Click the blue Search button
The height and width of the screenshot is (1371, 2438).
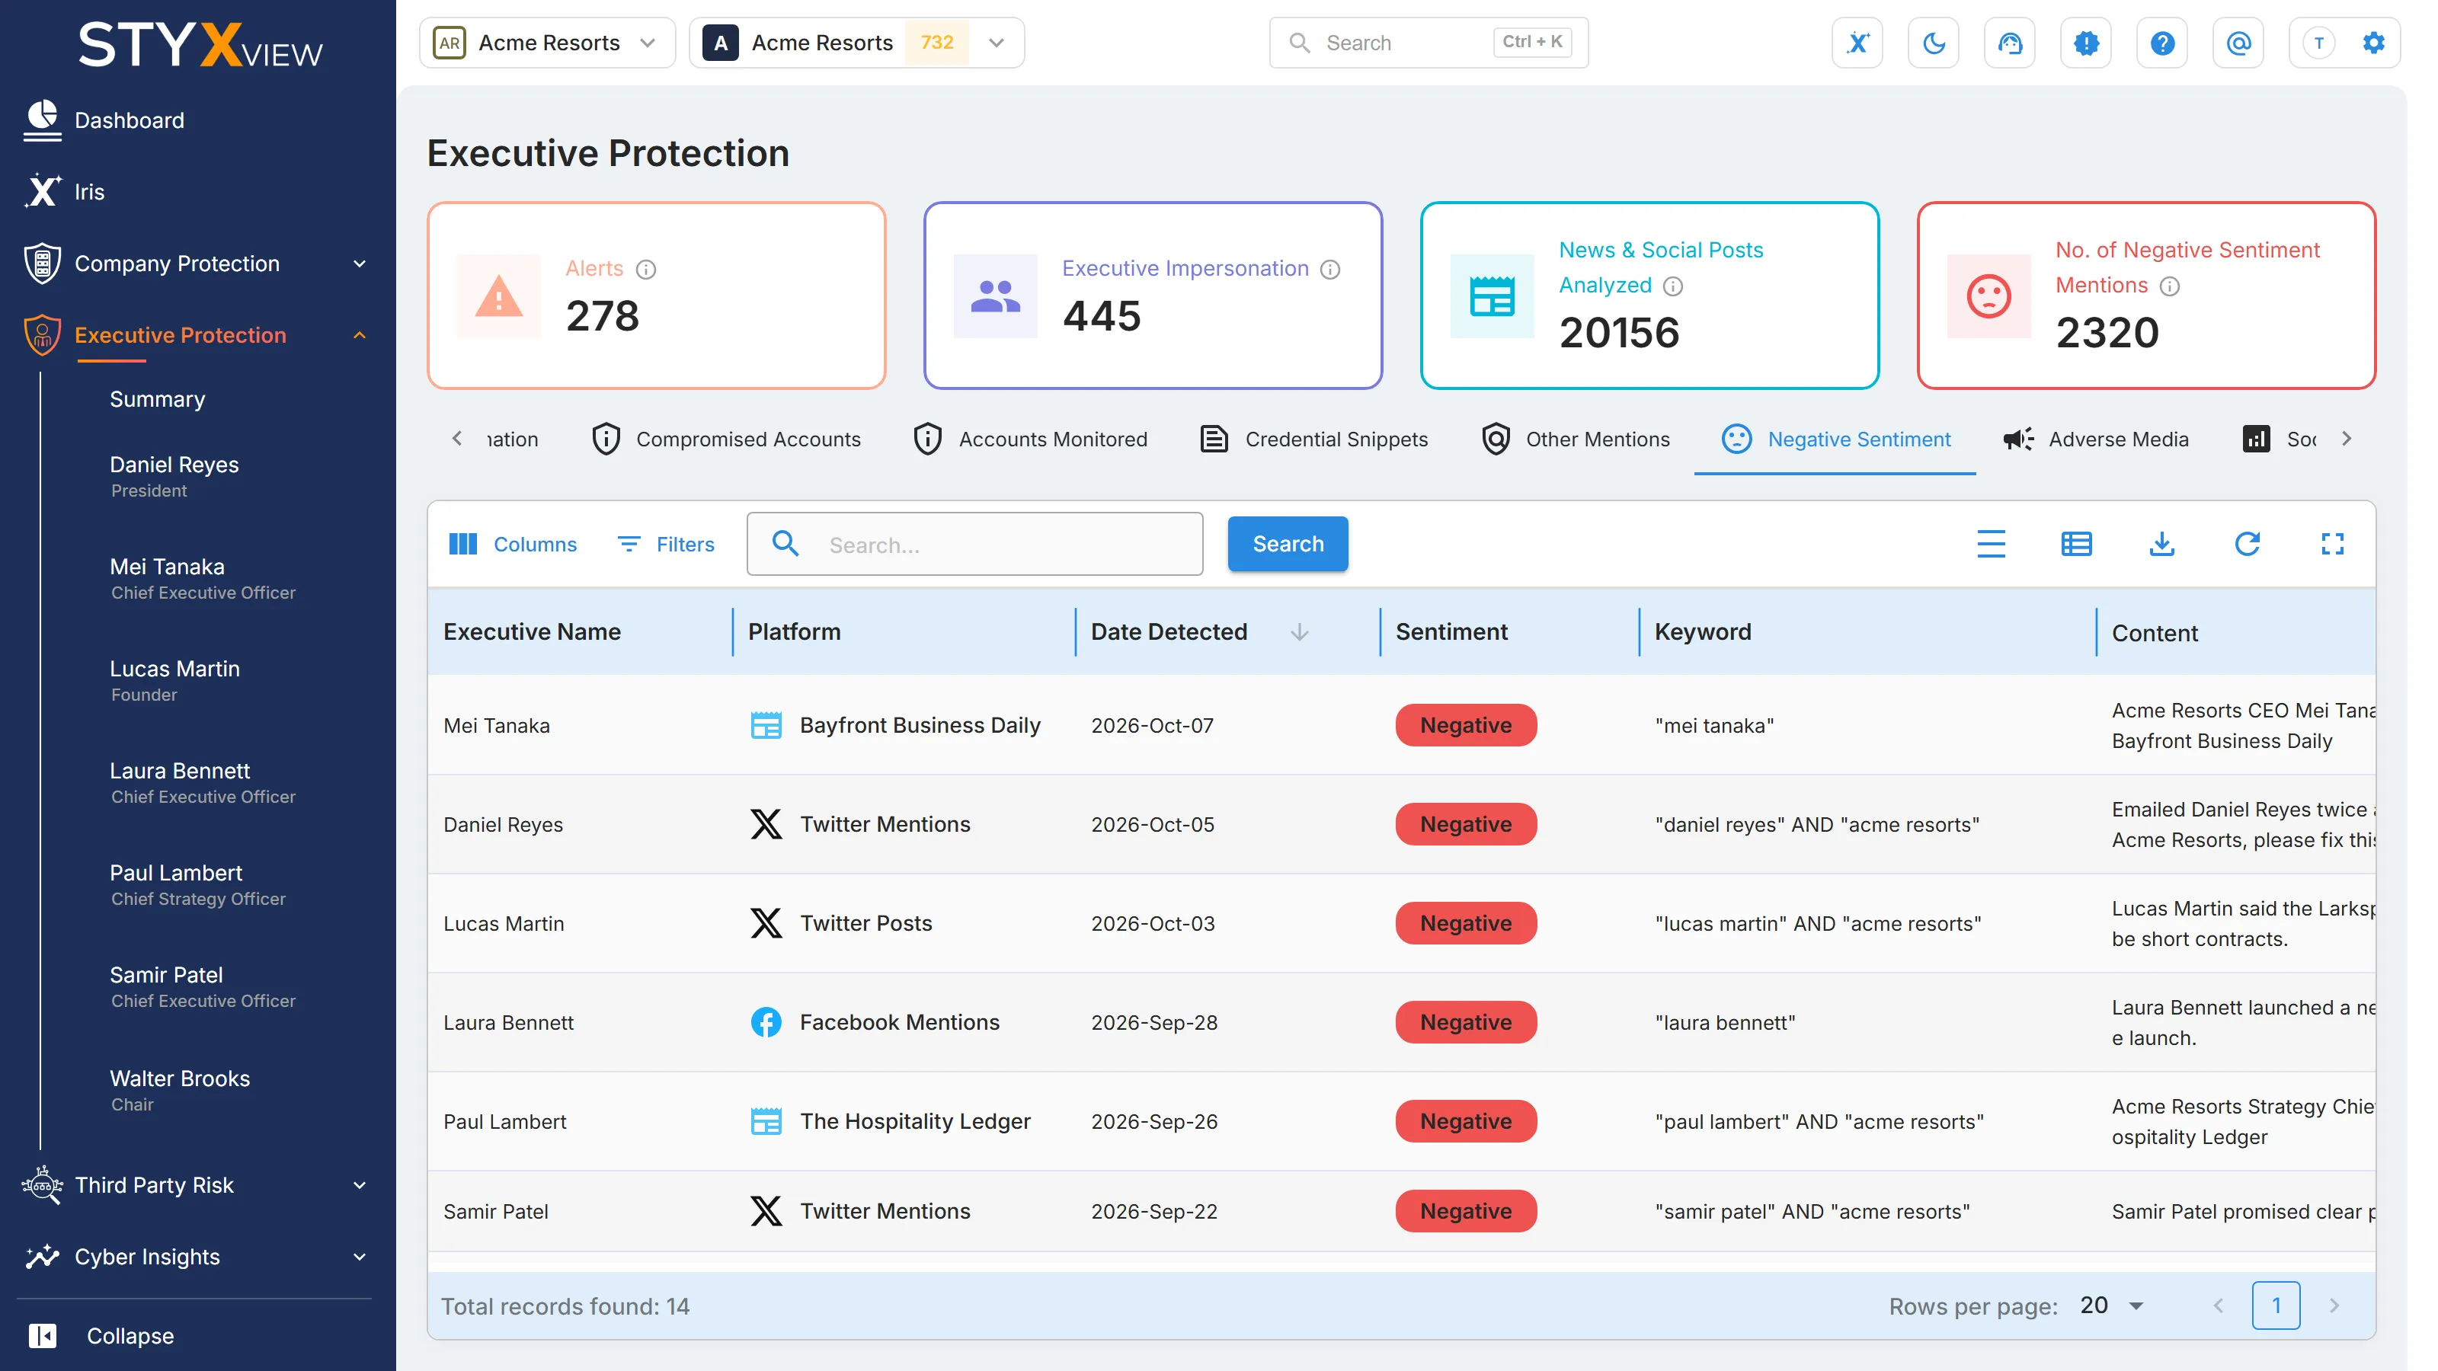[x=1287, y=544]
